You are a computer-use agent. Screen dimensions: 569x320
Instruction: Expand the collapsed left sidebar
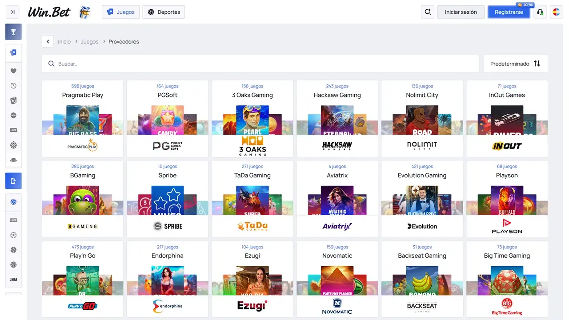point(13,12)
